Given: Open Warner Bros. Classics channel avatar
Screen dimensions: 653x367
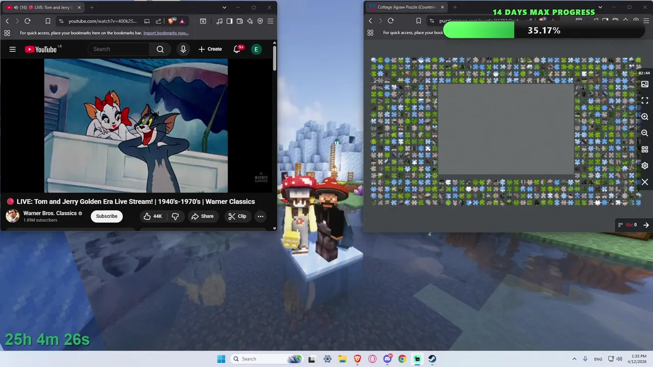Looking at the screenshot, I should click(x=12, y=216).
